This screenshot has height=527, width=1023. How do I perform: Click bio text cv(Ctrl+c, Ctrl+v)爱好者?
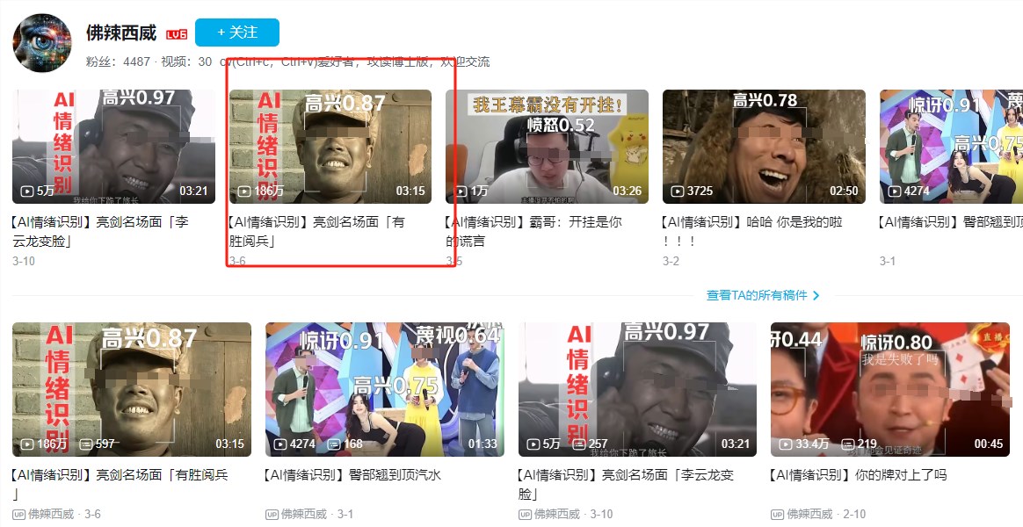pyautogui.click(x=287, y=62)
